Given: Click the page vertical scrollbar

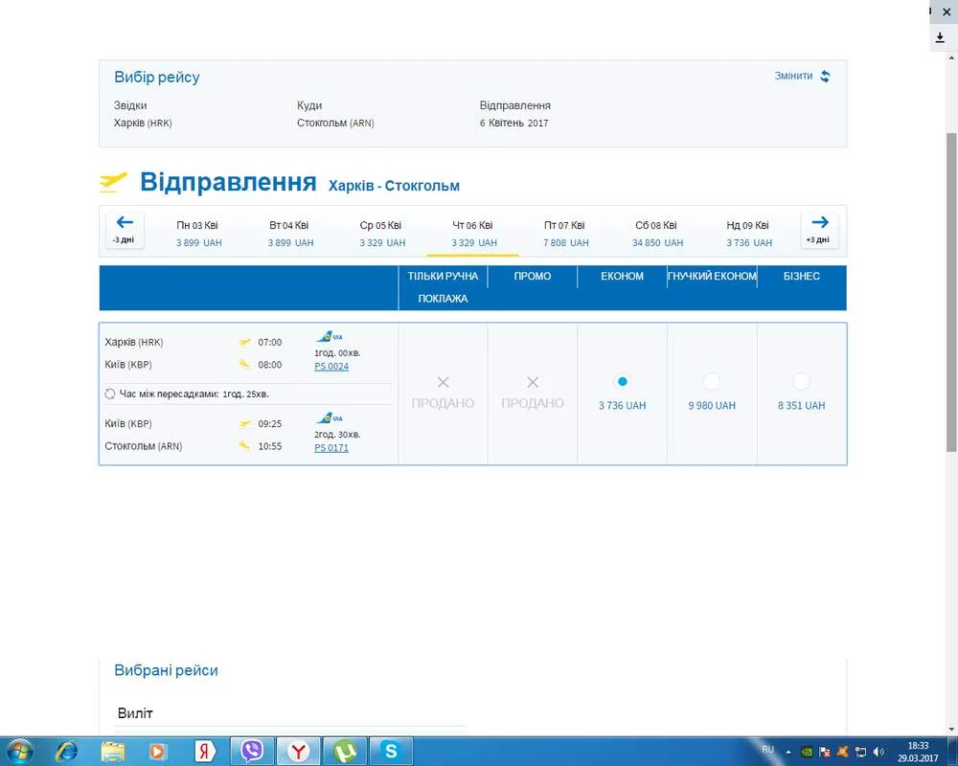Looking at the screenshot, I should pyautogui.click(x=950, y=287).
